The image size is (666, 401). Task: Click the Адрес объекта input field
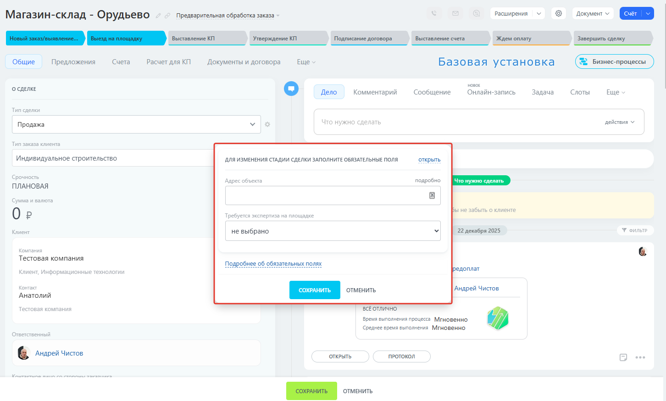[x=333, y=195]
